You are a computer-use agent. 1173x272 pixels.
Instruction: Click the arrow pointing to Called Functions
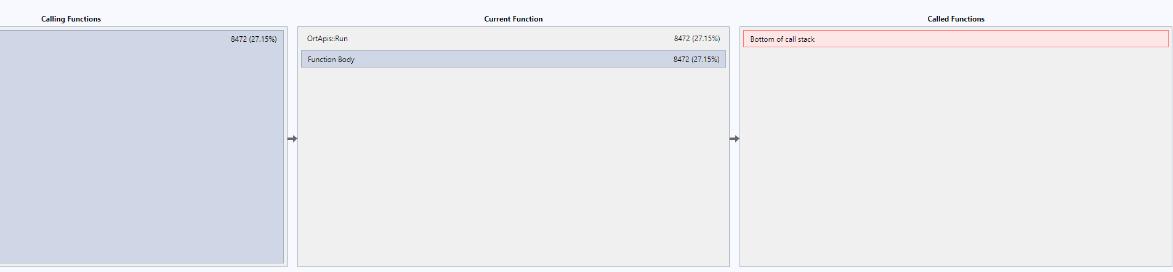pyautogui.click(x=735, y=139)
